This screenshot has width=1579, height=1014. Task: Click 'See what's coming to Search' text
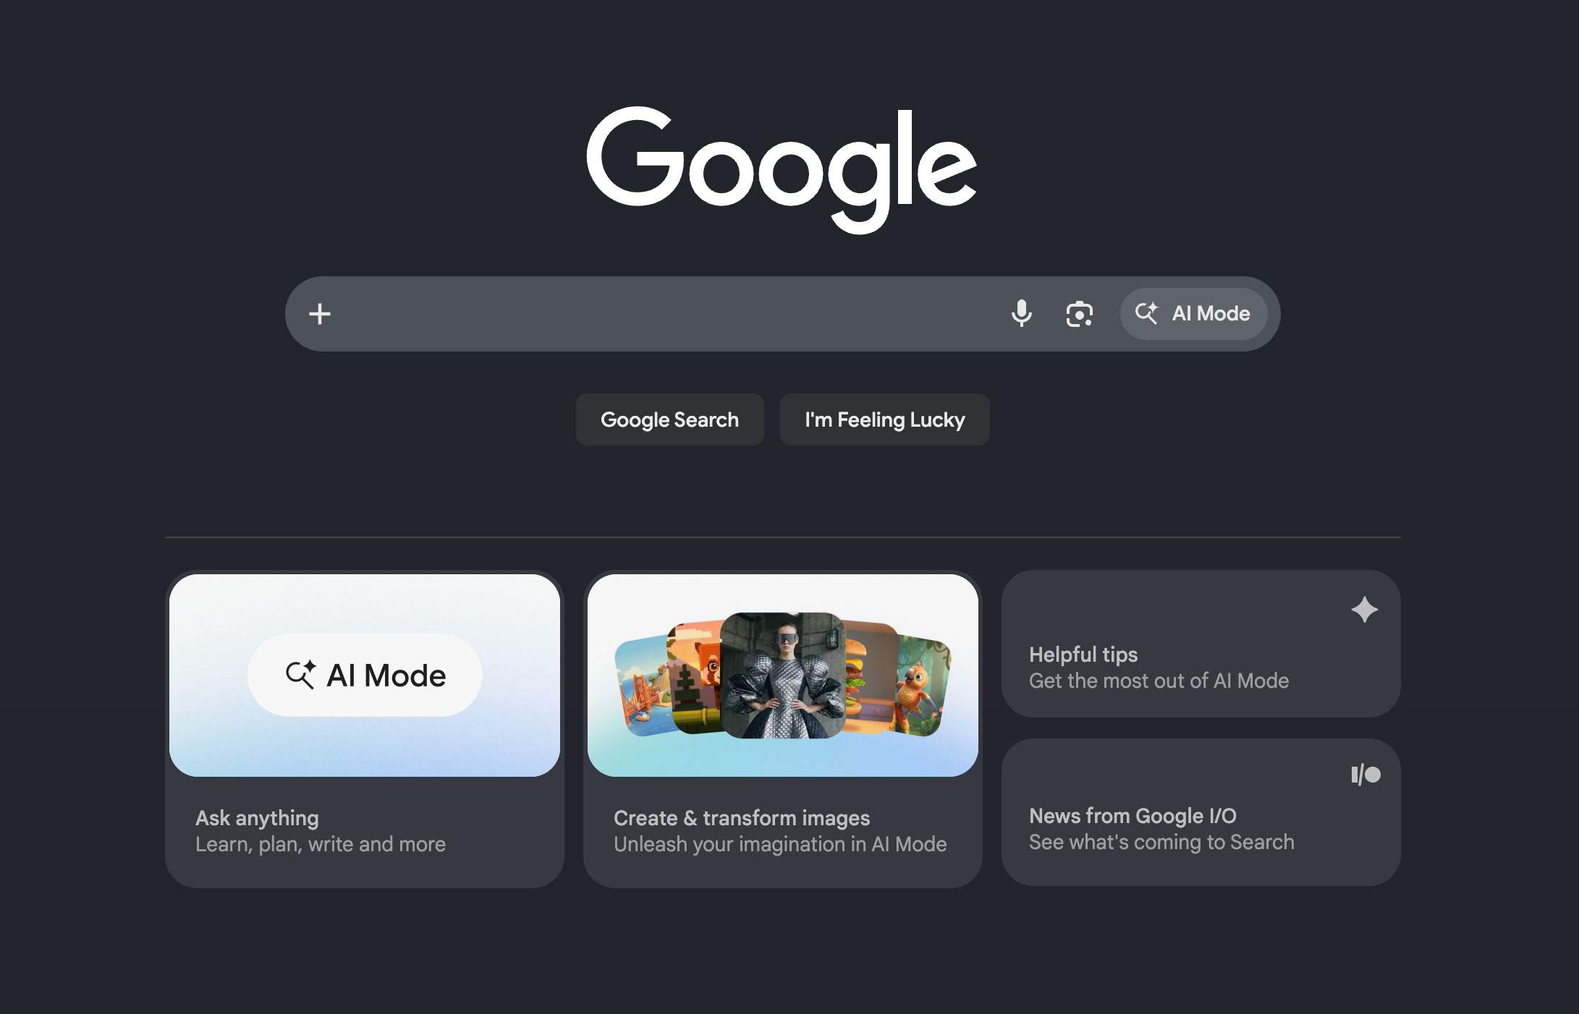coord(1161,842)
